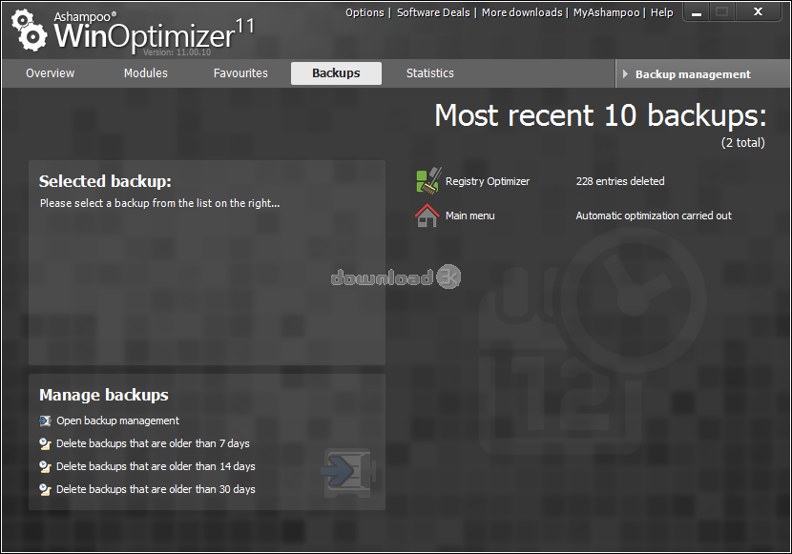Screen dimensions: 792x554
Task: Click the '228 entries deleted' text
Action: point(620,181)
